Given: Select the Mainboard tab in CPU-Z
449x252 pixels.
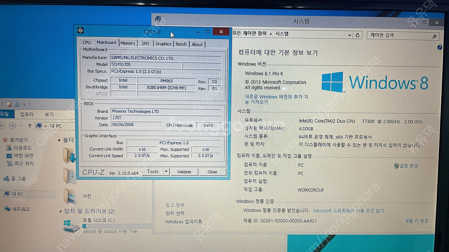Looking at the screenshot, I should [106, 42].
